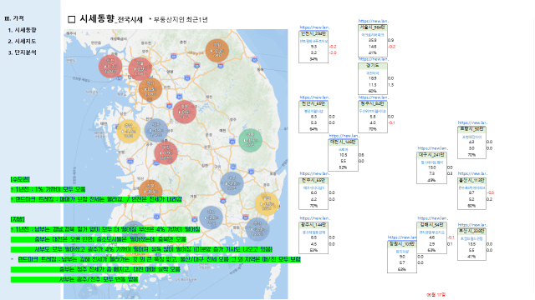Open 3. 단지분석 in the sidebar
The image size is (535, 300).
tap(23, 52)
